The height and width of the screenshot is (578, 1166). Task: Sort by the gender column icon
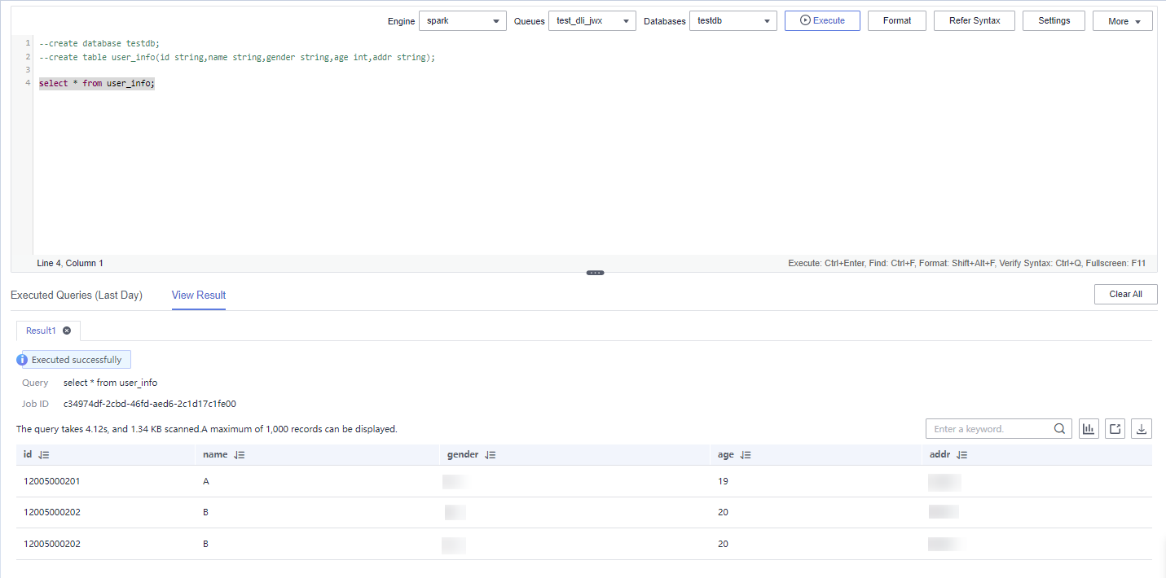tap(490, 455)
